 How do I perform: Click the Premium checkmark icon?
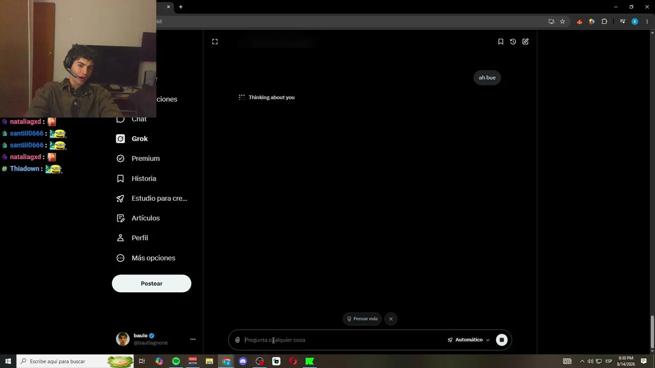(120, 158)
